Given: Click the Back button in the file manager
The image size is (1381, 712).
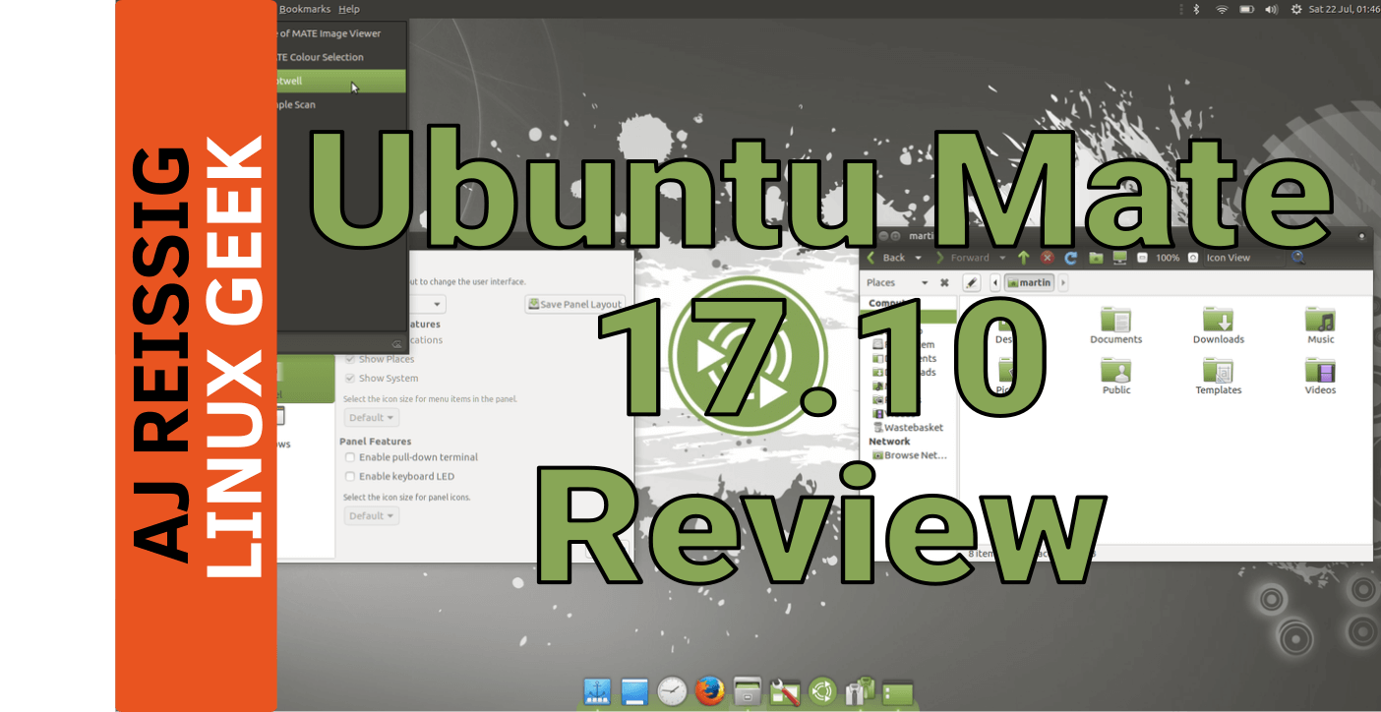Looking at the screenshot, I should pyautogui.click(x=885, y=258).
